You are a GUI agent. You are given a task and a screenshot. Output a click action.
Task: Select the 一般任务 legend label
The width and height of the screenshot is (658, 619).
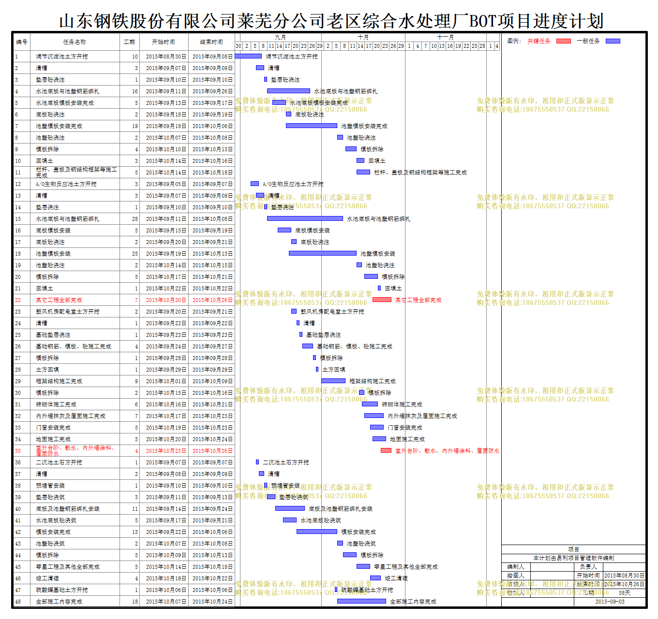pyautogui.click(x=588, y=41)
